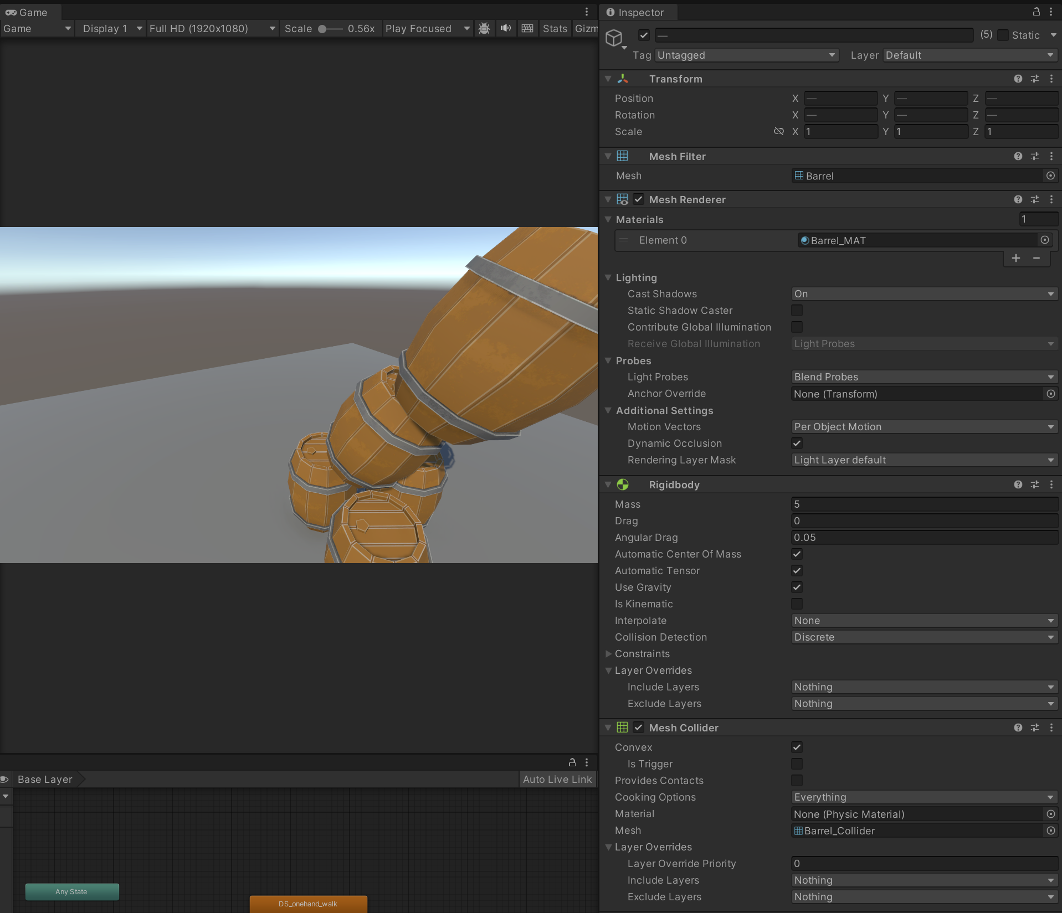
Task: Open the Layer dropdown showing Default
Action: pyautogui.click(x=970, y=55)
